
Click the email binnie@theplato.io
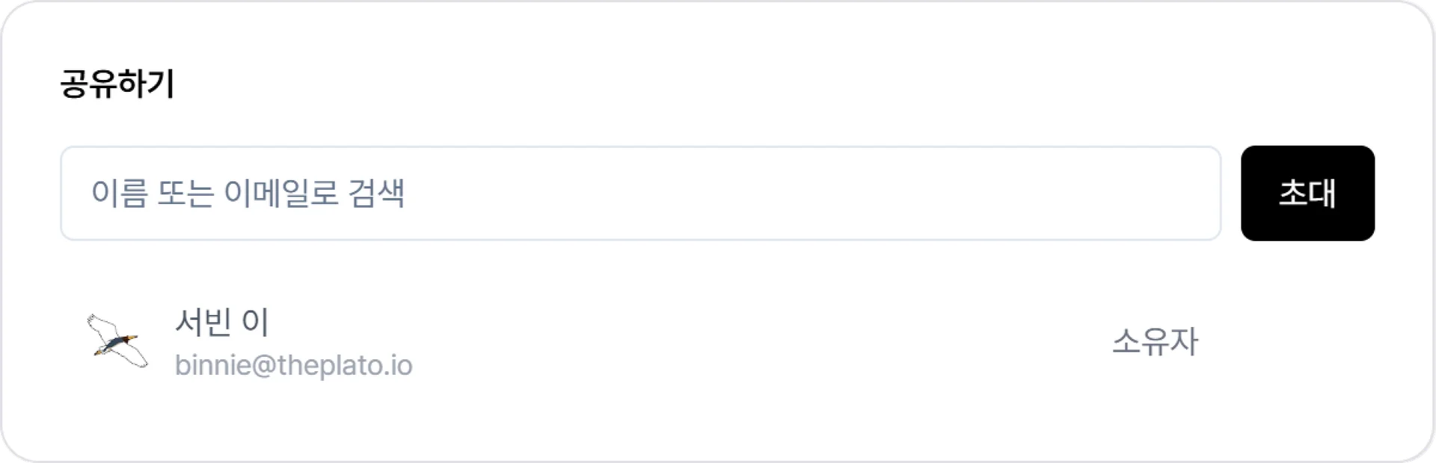[x=293, y=365]
